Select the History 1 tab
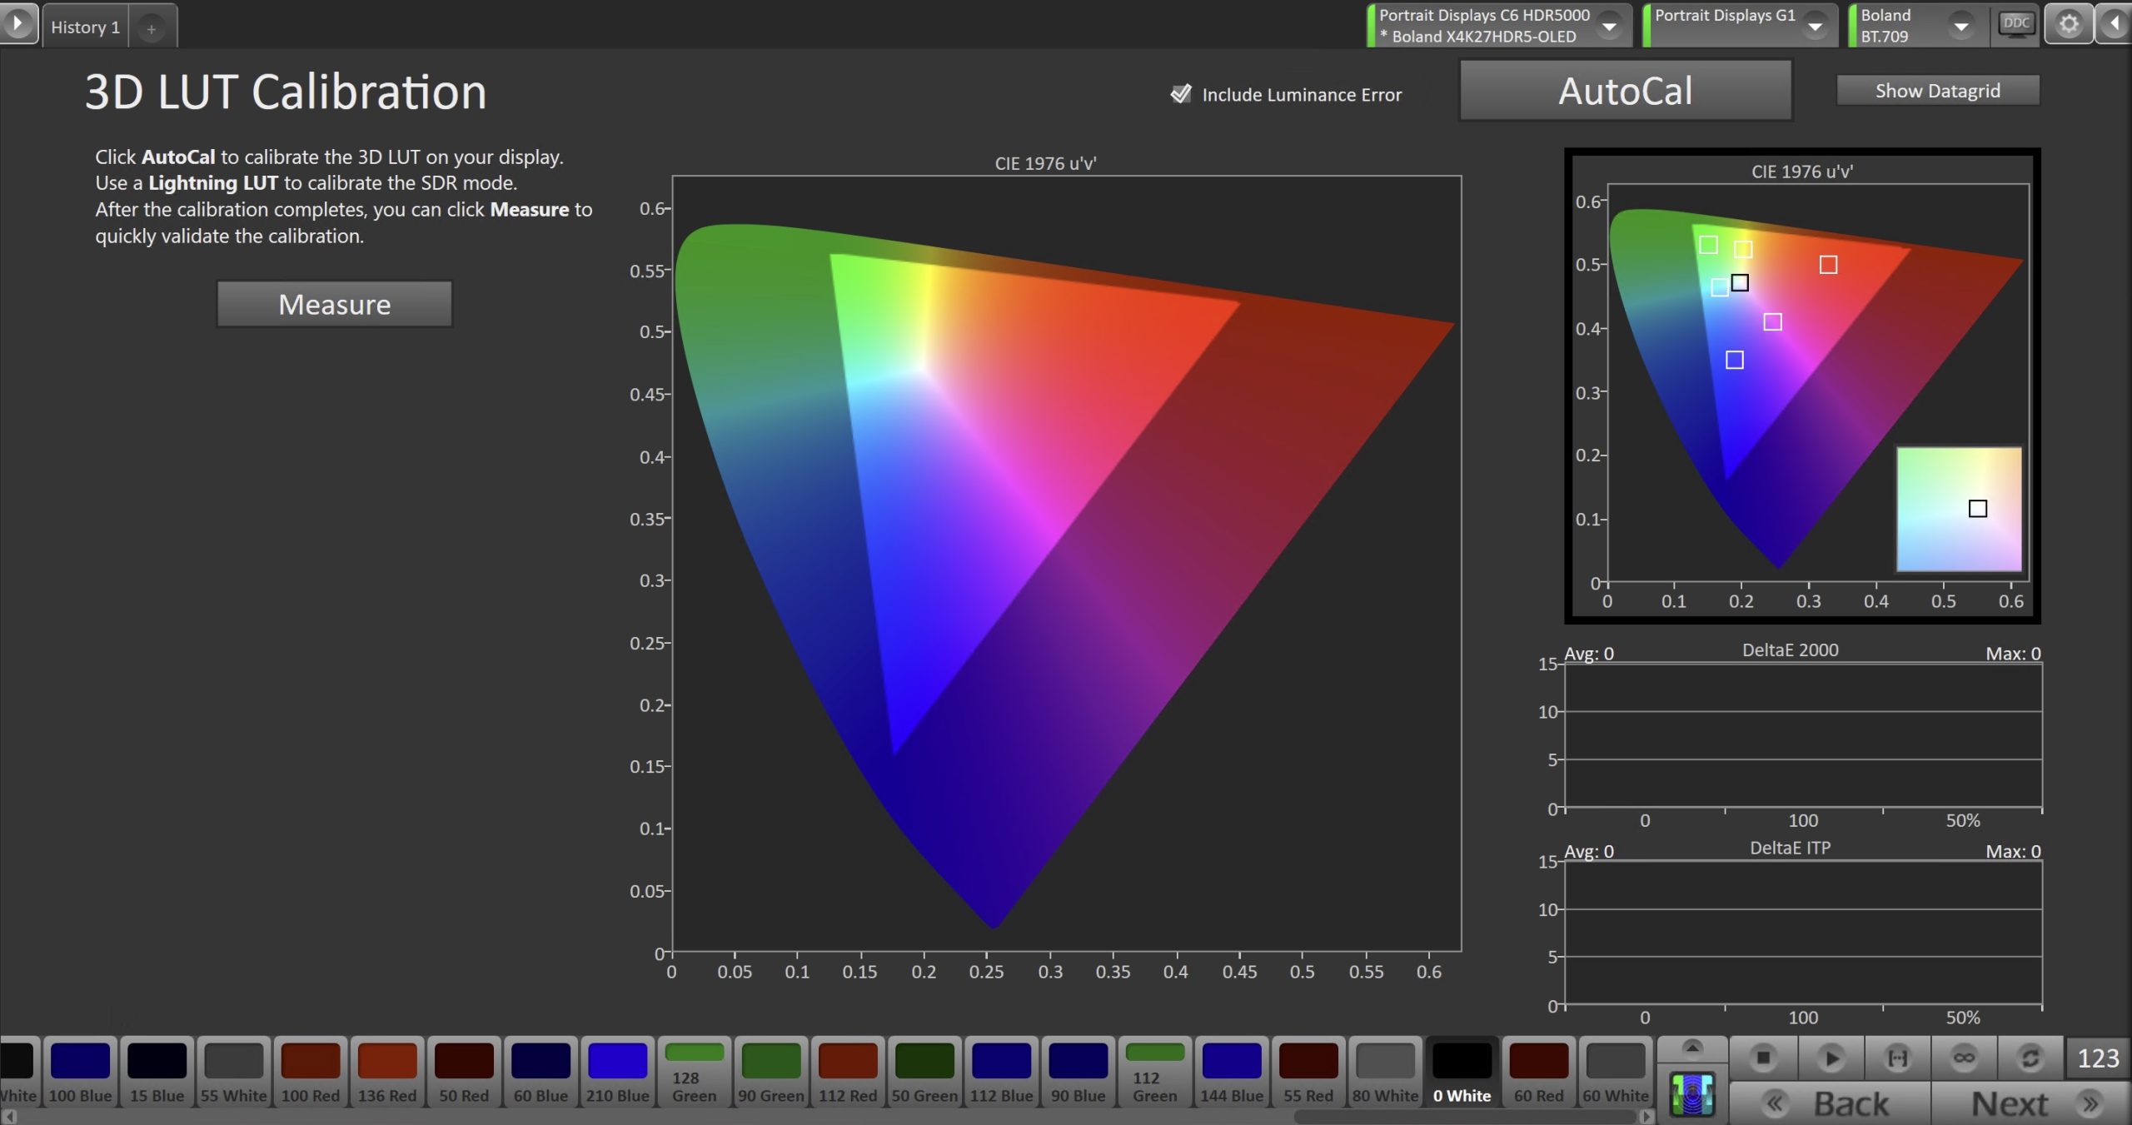Screen dimensions: 2132x1125 coord(85,27)
